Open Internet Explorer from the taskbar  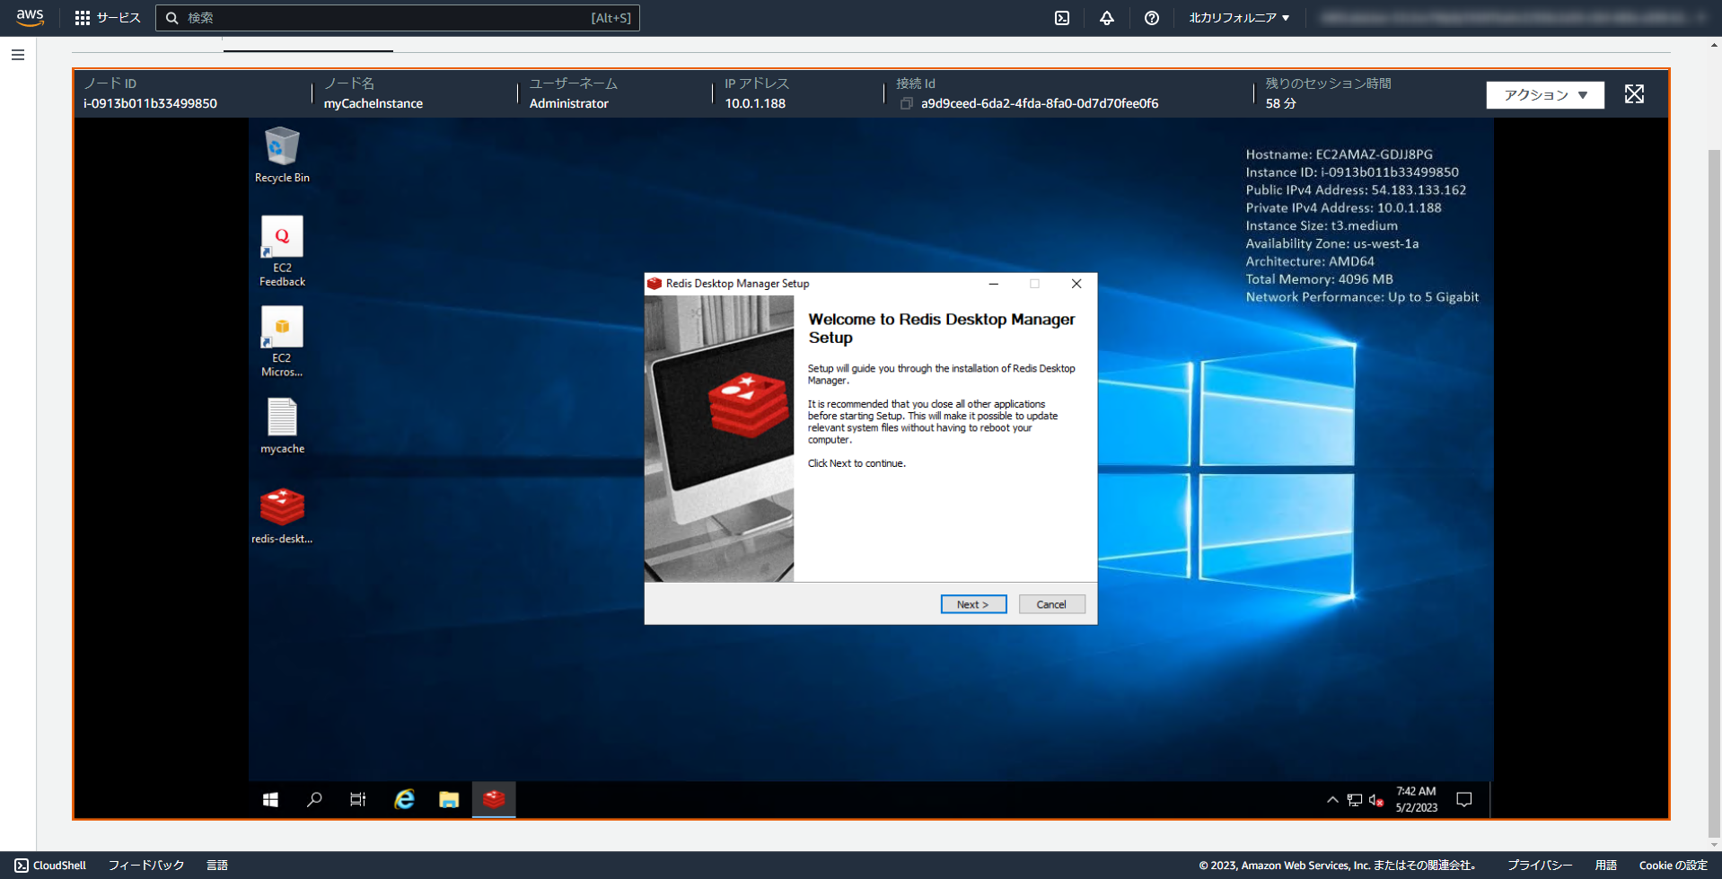[x=403, y=799]
